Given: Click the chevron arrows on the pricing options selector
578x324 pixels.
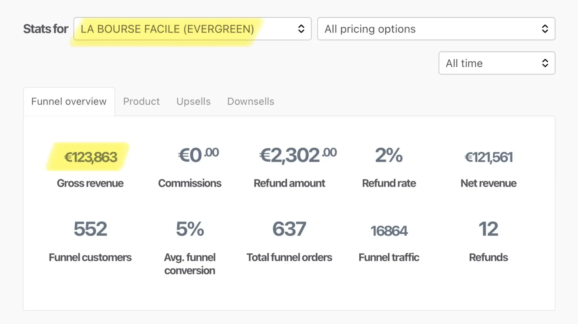Looking at the screenshot, I should [x=545, y=29].
